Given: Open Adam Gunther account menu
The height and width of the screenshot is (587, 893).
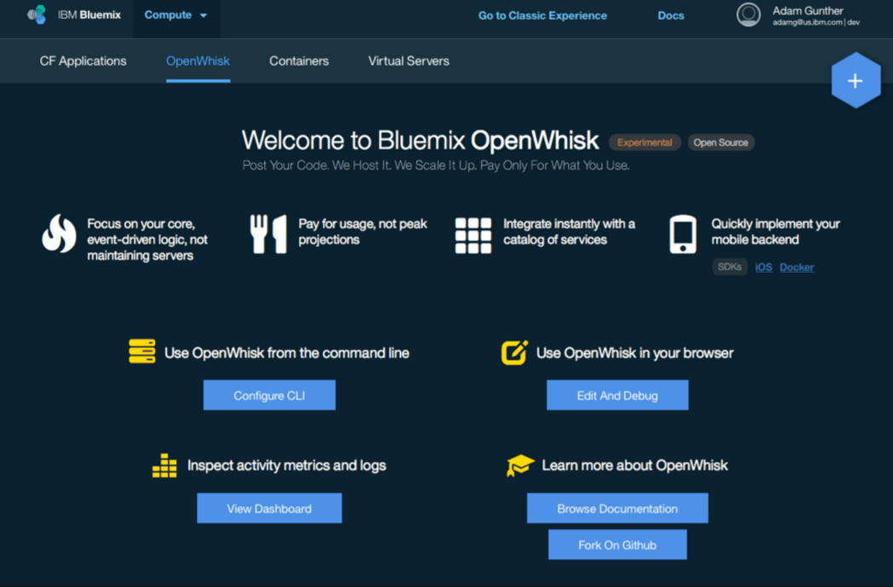Looking at the screenshot, I should (816, 15).
